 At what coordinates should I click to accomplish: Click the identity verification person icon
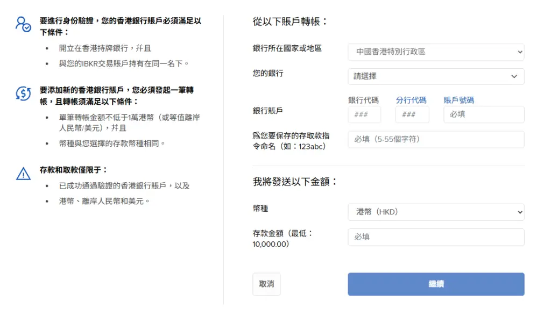(23, 24)
